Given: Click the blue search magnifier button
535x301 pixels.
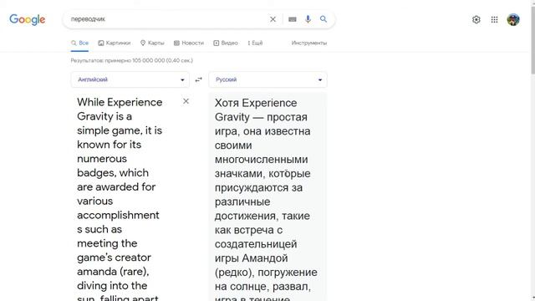Looking at the screenshot, I should (x=324, y=19).
